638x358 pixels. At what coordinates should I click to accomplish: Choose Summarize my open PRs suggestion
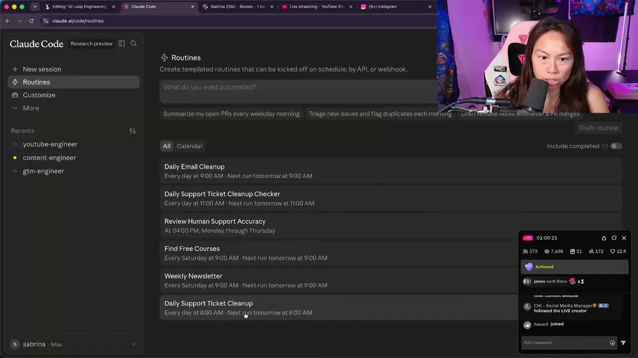pyautogui.click(x=231, y=114)
